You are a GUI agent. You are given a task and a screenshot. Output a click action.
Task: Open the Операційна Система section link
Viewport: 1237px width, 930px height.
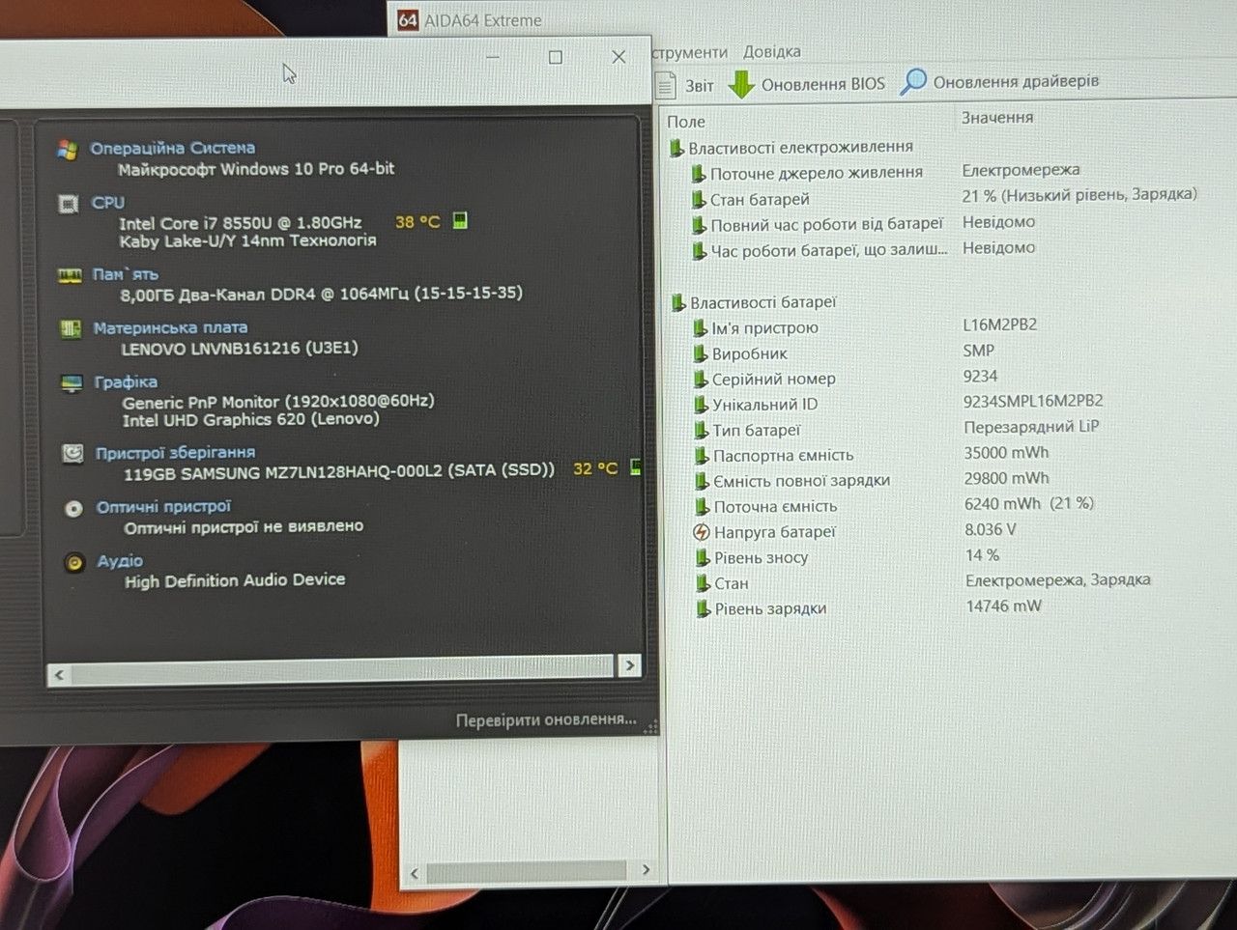tap(172, 148)
